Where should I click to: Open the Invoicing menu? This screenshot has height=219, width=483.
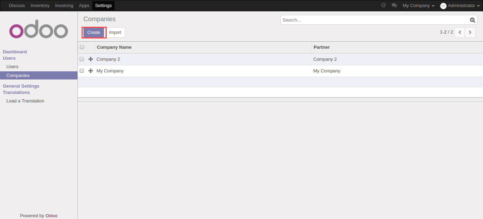click(64, 6)
